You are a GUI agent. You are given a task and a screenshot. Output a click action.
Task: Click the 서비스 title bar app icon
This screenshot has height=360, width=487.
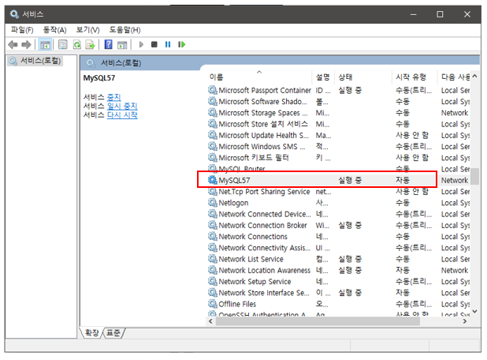14,14
